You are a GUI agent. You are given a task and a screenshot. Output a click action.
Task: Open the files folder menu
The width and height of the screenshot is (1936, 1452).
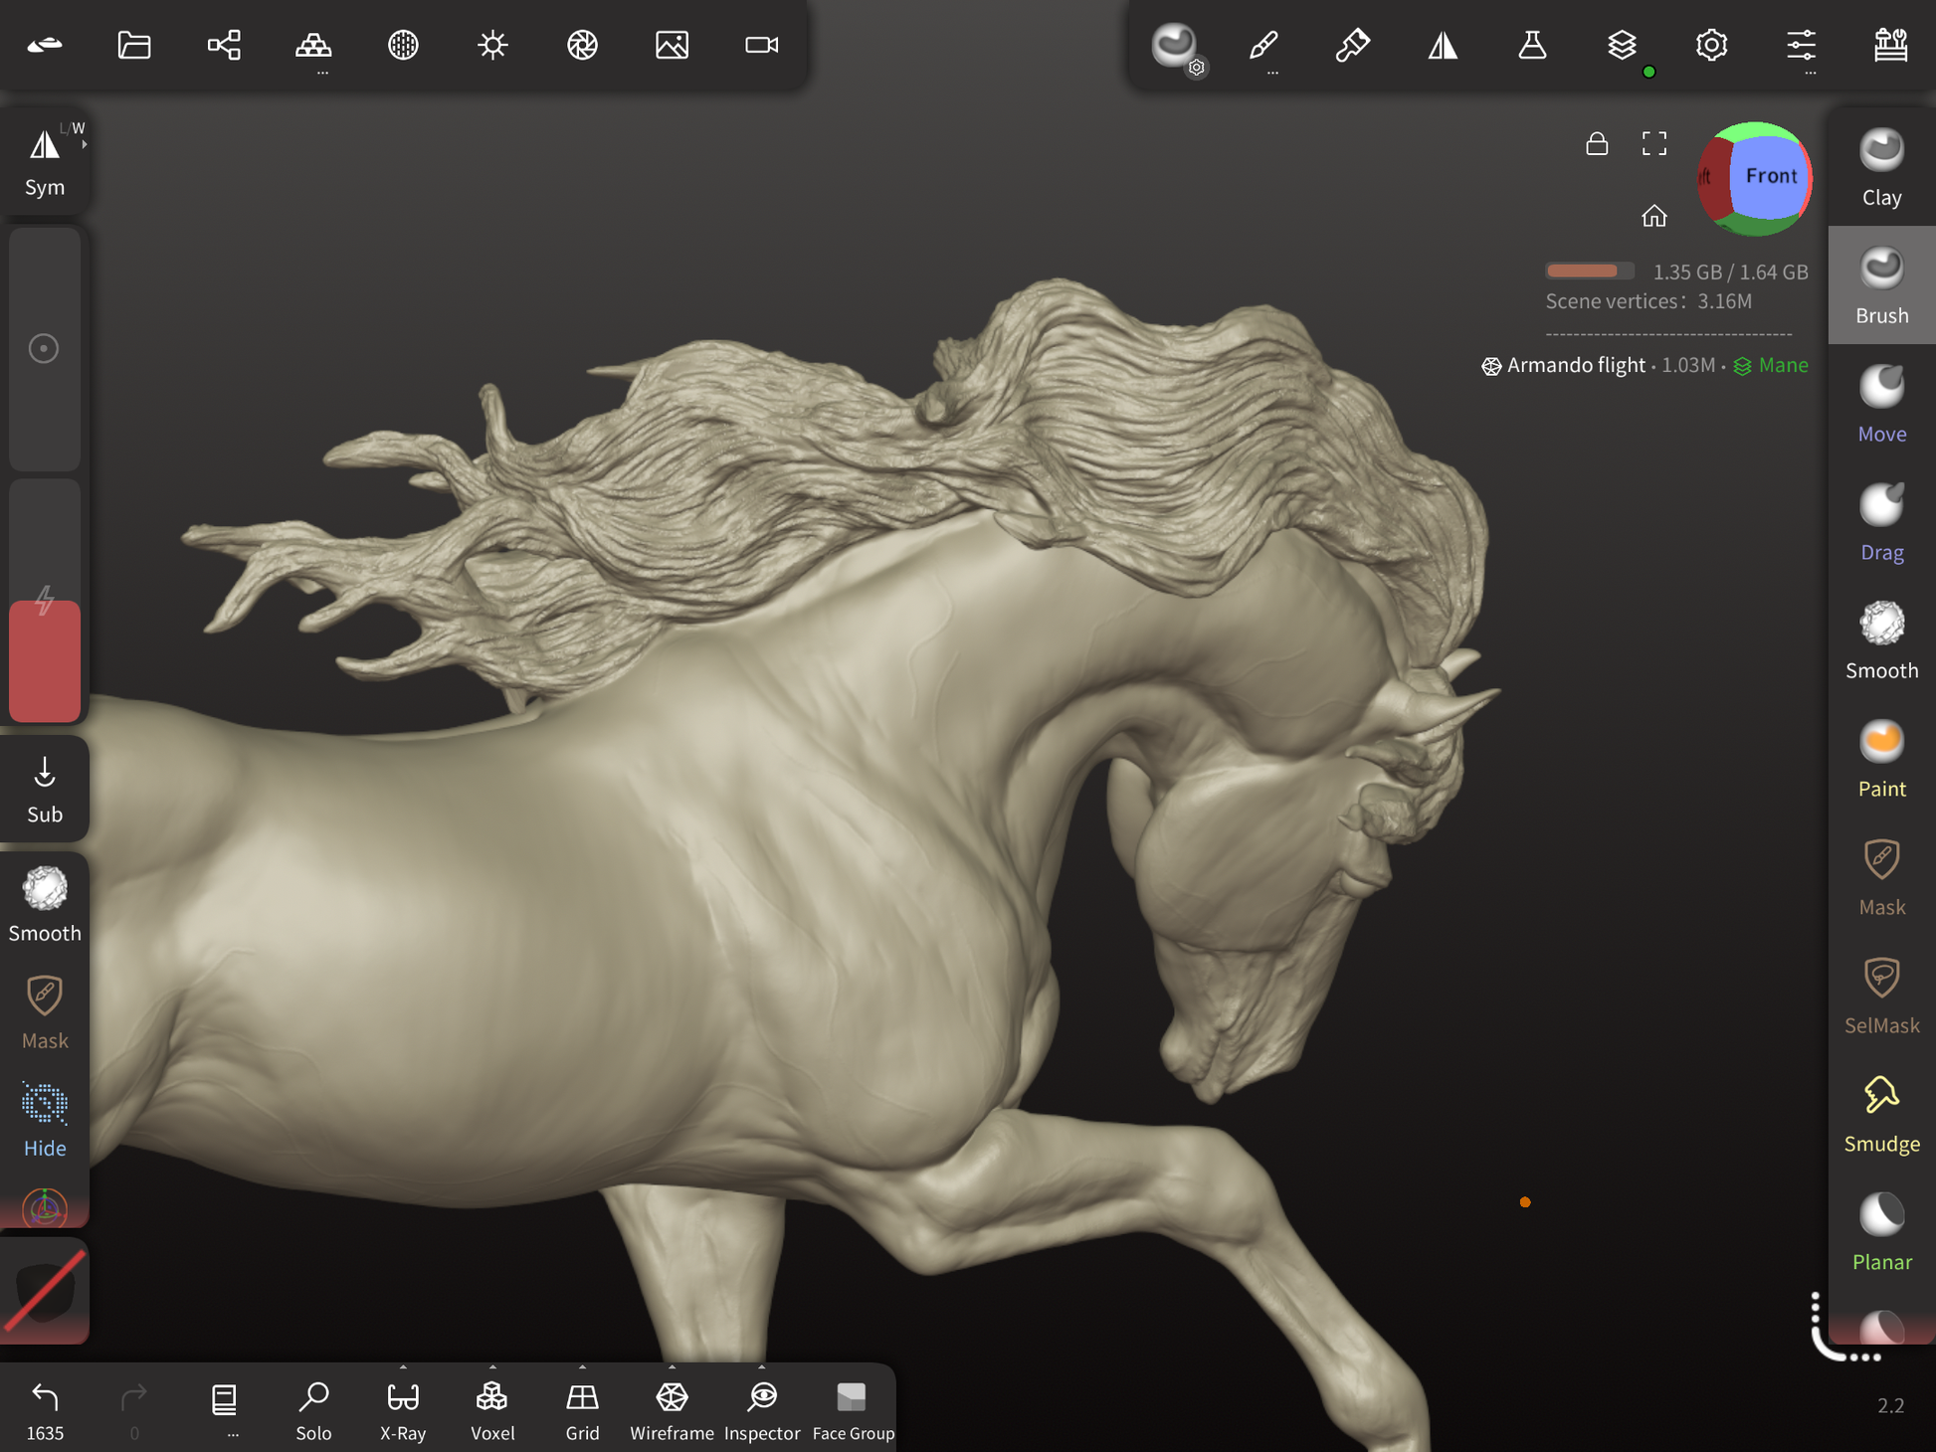pos(134,45)
